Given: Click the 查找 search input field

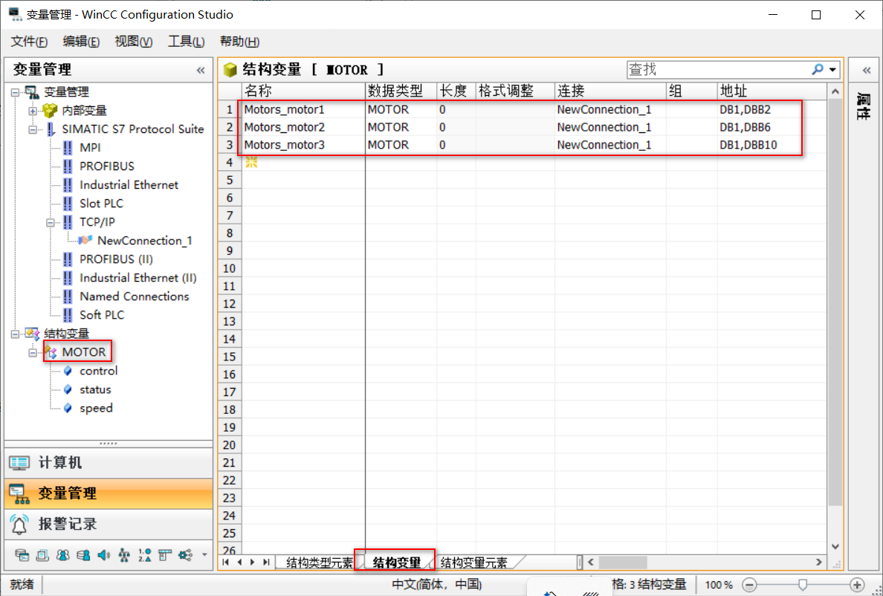Looking at the screenshot, I should click(x=717, y=70).
